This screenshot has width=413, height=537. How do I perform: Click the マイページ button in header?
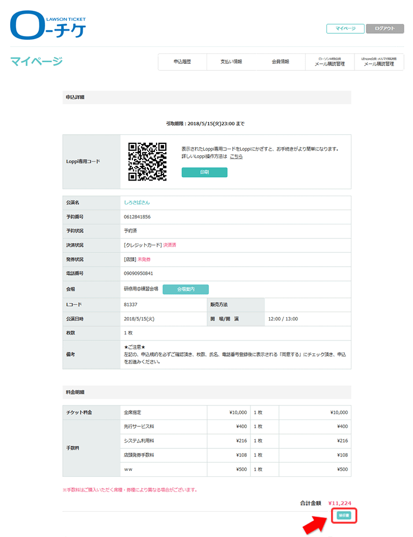(x=345, y=28)
